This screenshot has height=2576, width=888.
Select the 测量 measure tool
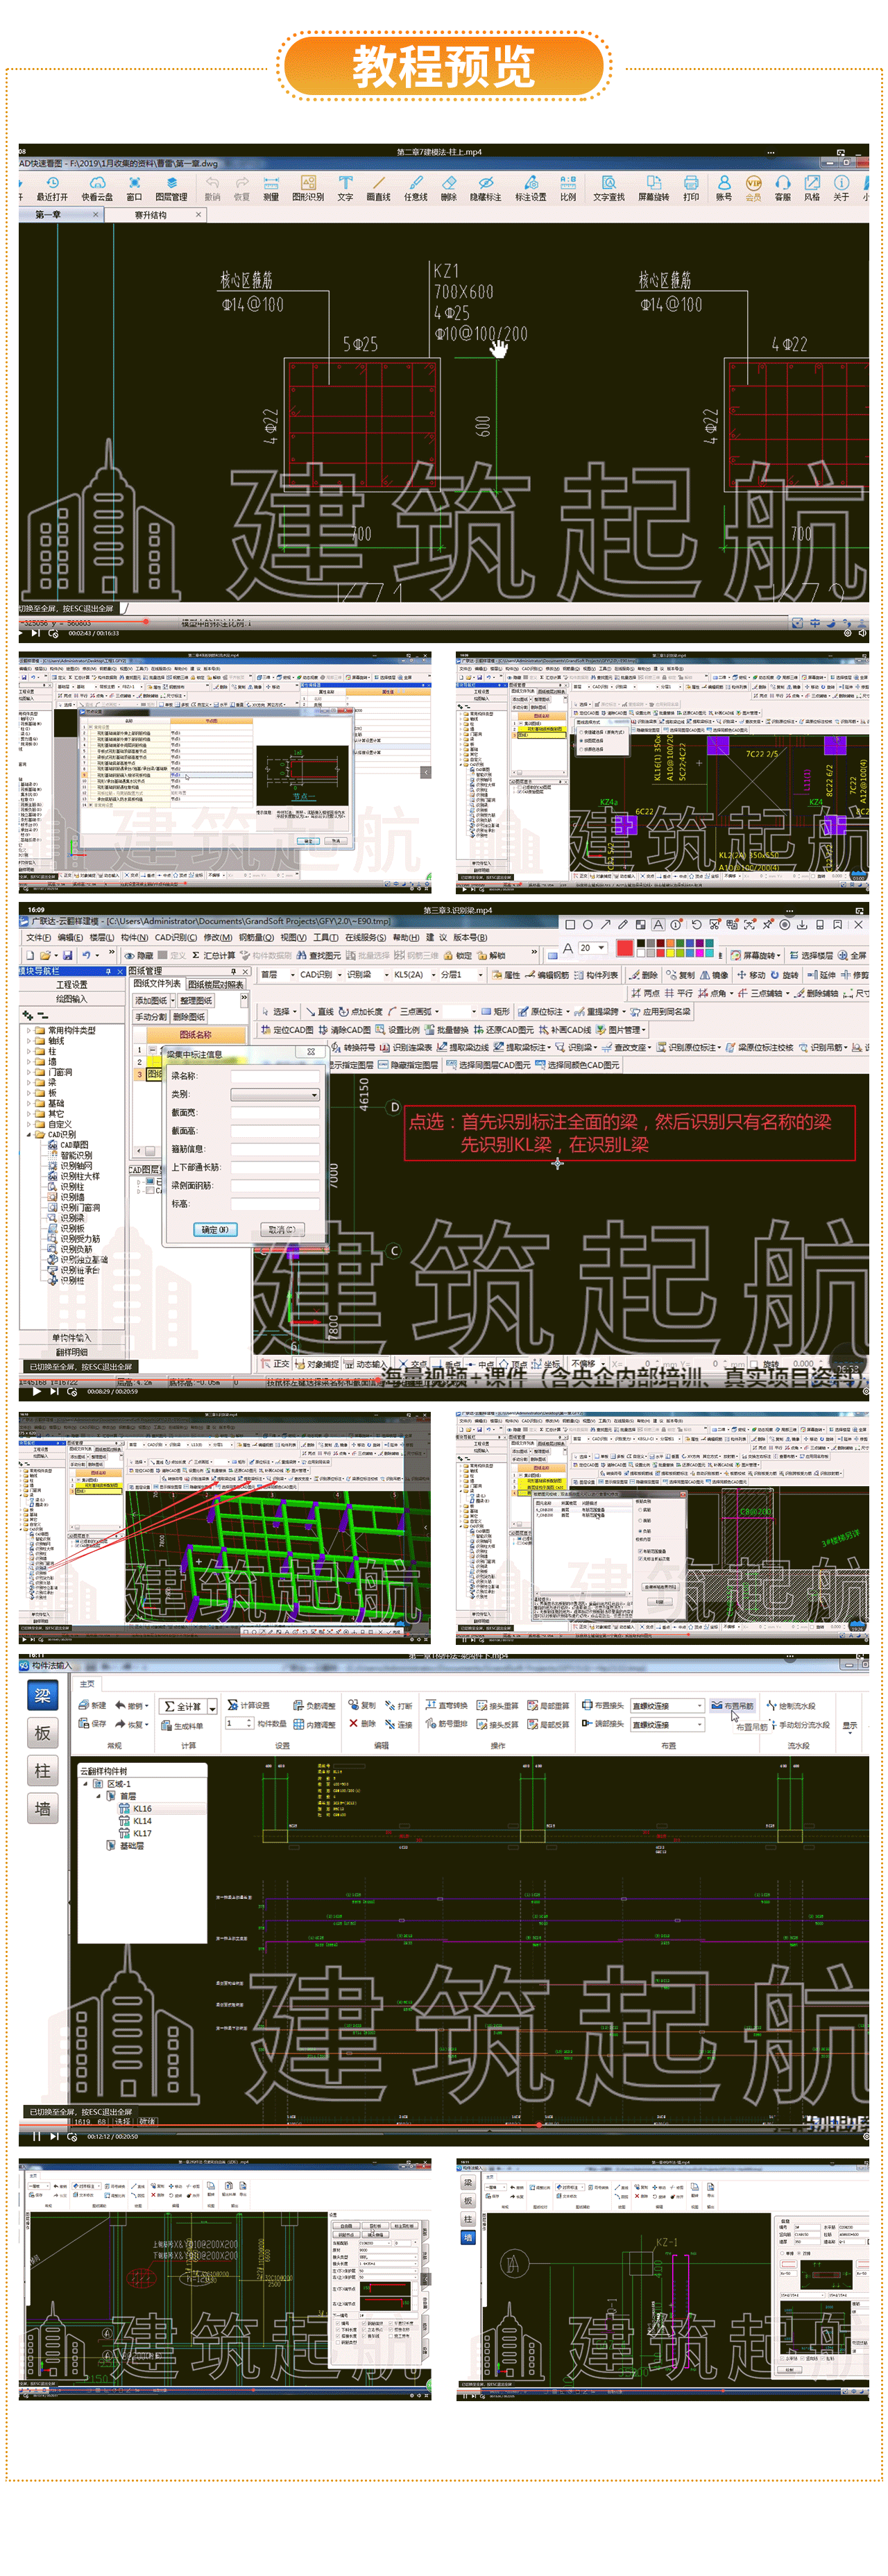click(271, 189)
